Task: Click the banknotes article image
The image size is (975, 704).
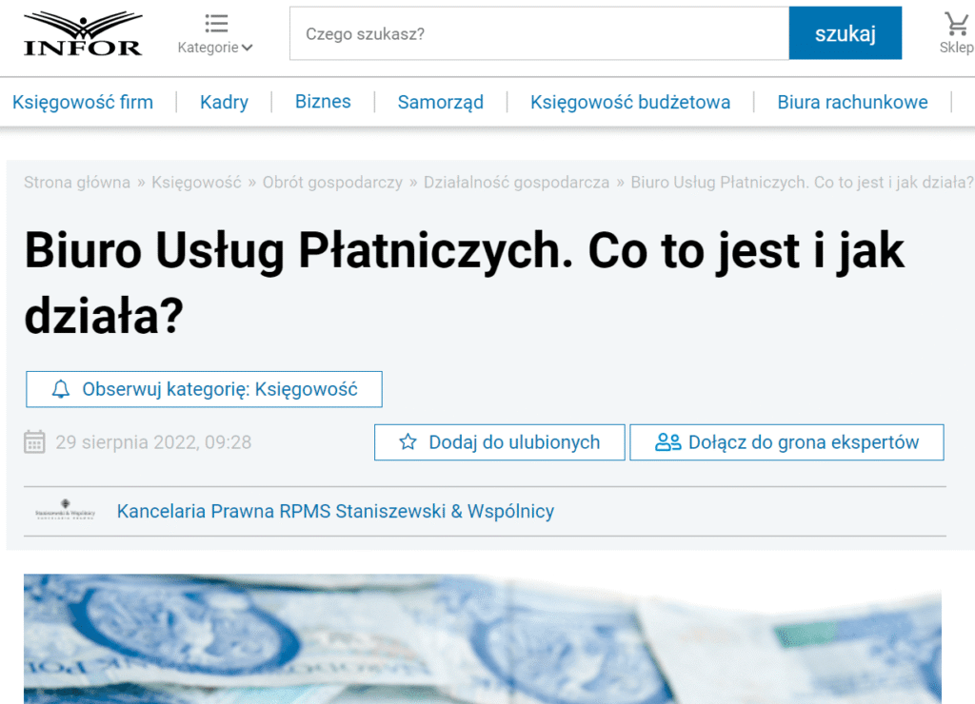Action: click(x=482, y=638)
